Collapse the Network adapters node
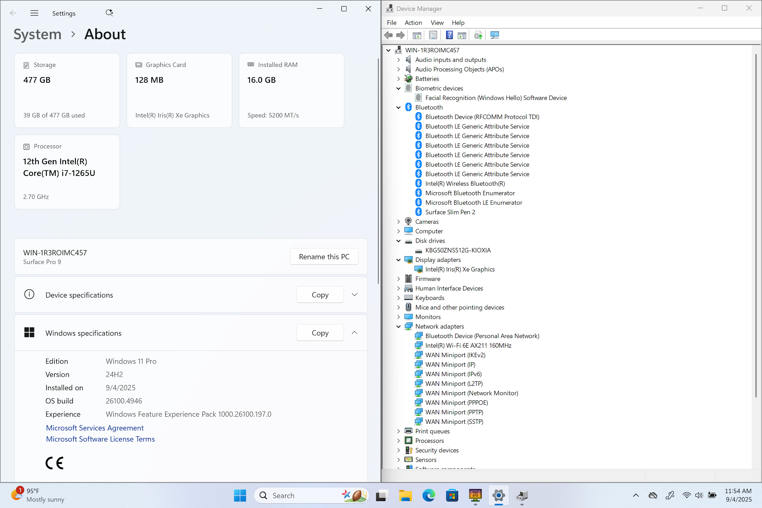The image size is (762, 508). point(398,326)
